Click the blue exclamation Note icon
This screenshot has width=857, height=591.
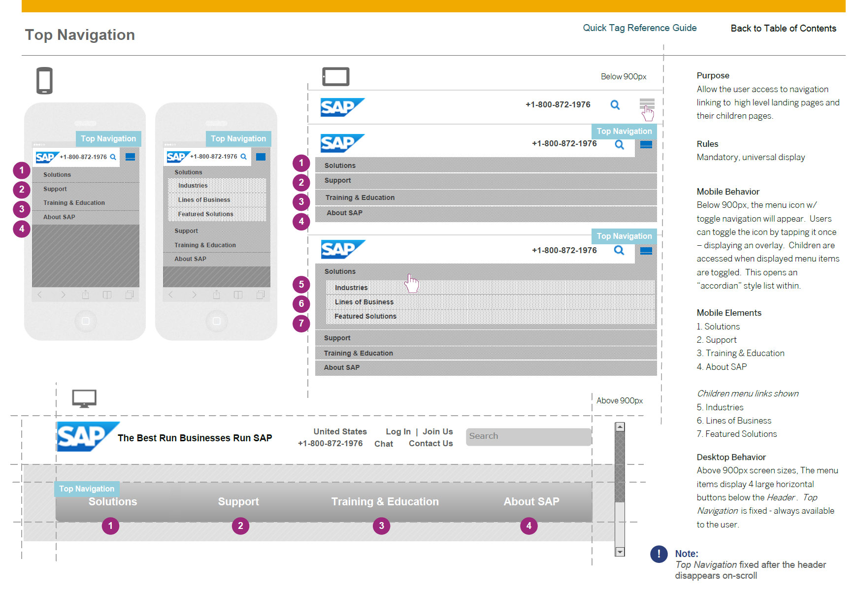(x=659, y=554)
